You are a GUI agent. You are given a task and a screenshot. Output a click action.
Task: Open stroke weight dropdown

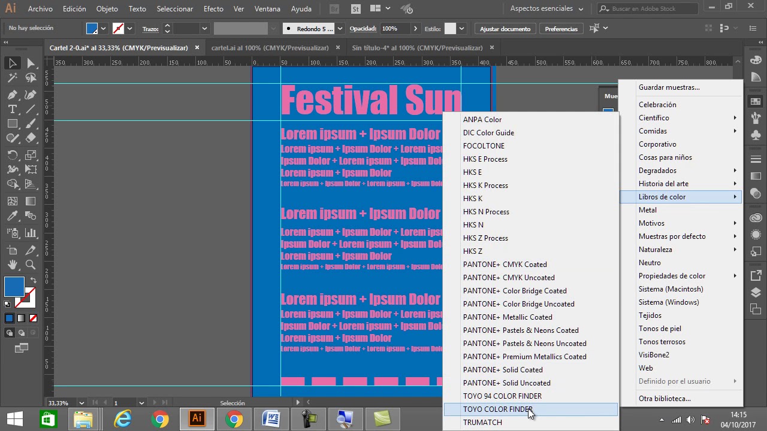[x=204, y=29]
